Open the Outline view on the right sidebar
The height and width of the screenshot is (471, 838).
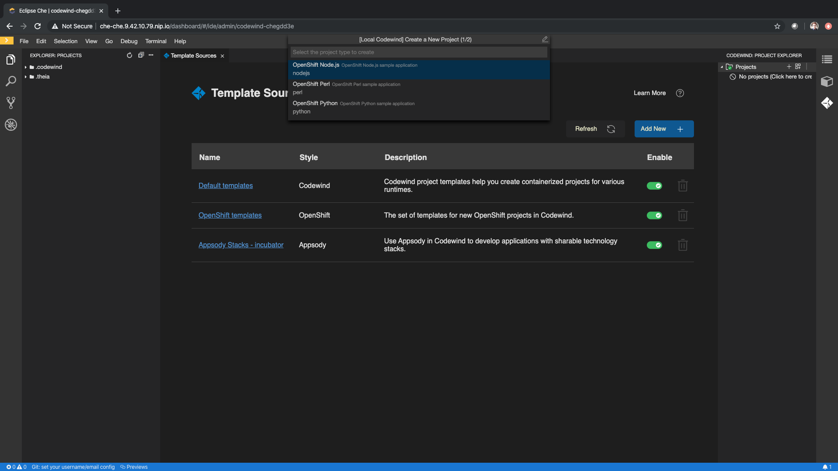[828, 59]
